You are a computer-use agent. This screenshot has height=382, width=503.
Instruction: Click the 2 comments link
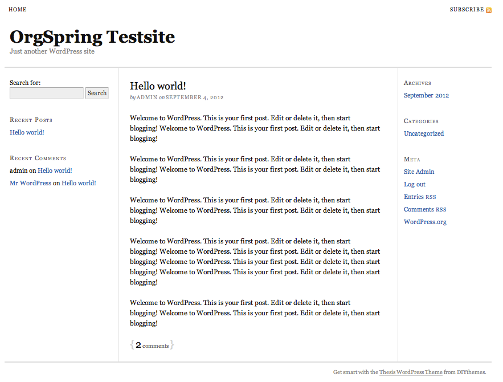(x=152, y=345)
